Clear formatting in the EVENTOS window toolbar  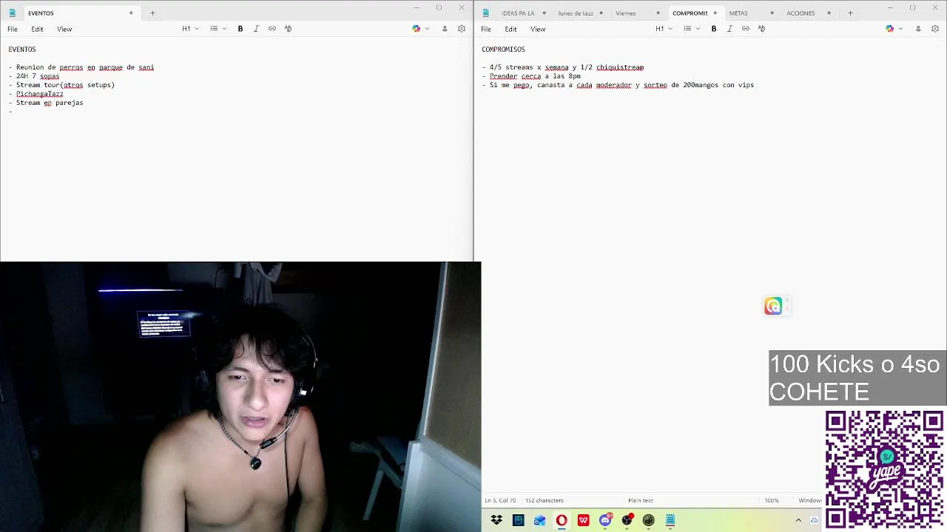[288, 29]
